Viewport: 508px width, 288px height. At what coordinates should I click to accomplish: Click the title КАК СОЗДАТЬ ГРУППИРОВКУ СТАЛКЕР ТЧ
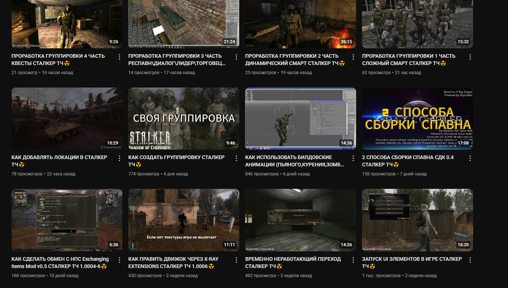(x=177, y=161)
